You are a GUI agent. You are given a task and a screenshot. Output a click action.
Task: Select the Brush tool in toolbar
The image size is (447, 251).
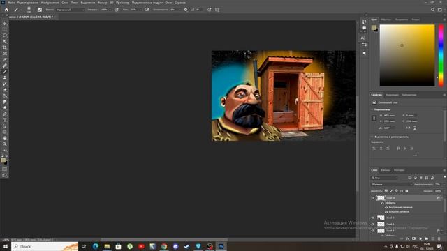[x=5, y=72]
